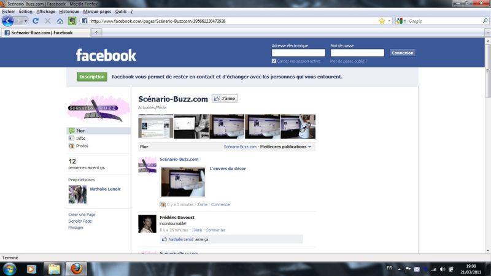This screenshot has height=276, width=491.
Task: Open the Firefox help menu marked ?
Action: (x=131, y=12)
